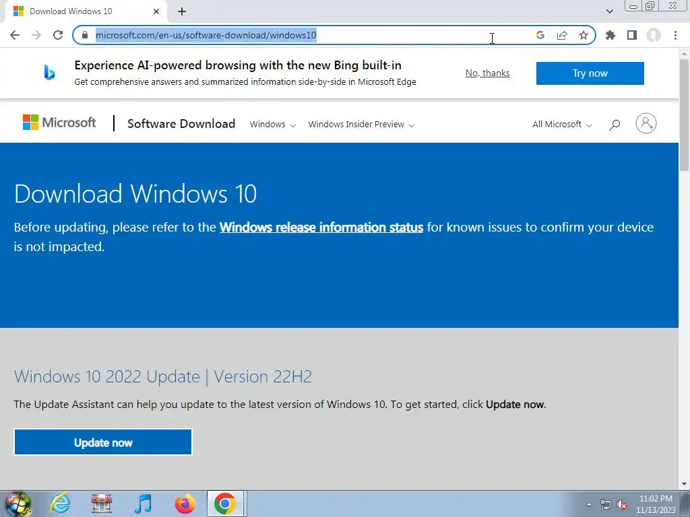Click the Windows 10 2022 Update heading
Viewport: 690px width, 517px height.
click(163, 376)
